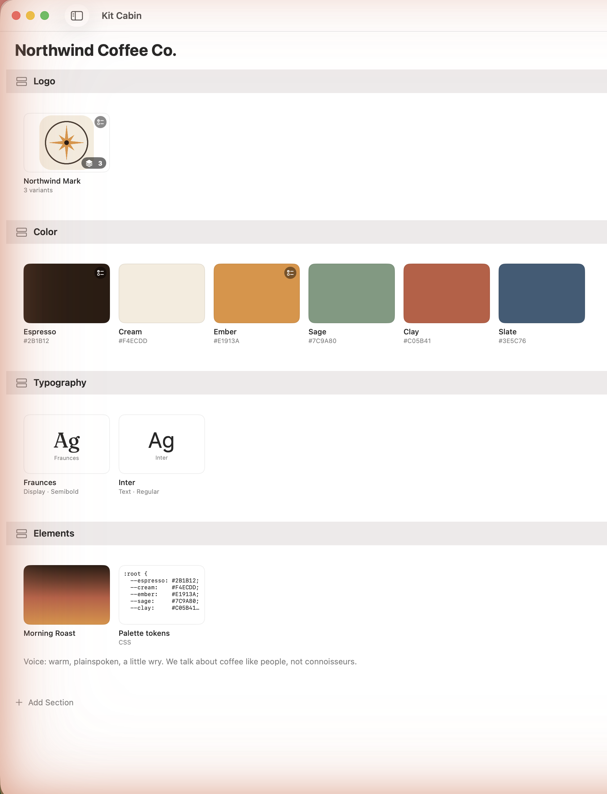Select the Slate color swatch
Screen dimensions: 607x794
[x=542, y=293]
